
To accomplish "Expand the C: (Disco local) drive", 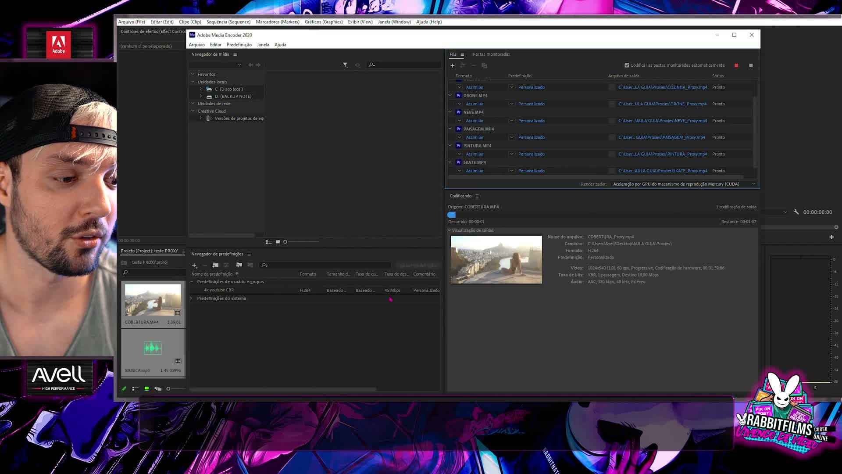I will [201, 89].
